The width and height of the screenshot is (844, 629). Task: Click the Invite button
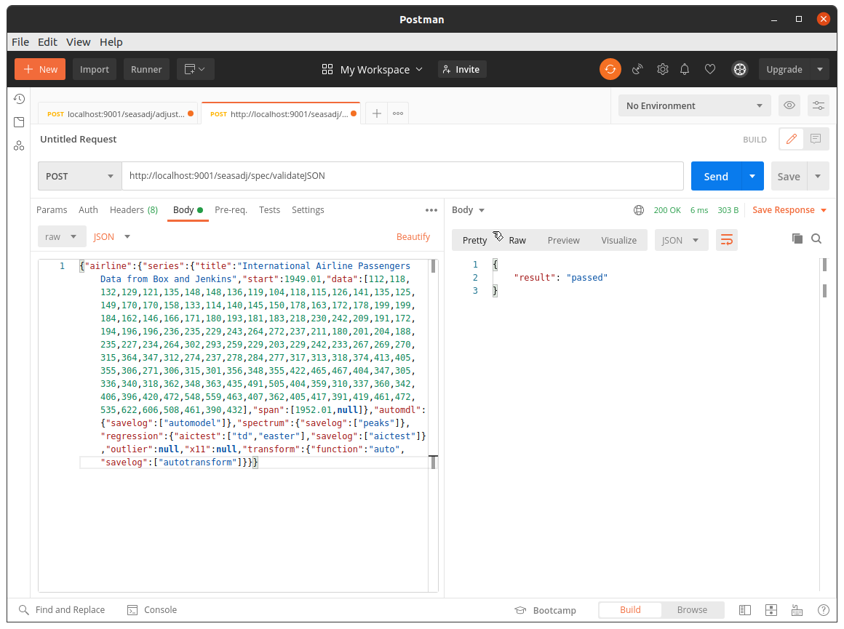pos(462,69)
